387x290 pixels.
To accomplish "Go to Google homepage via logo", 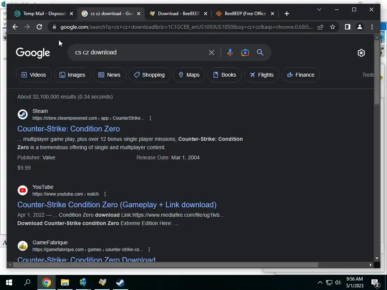I will point(33,53).
